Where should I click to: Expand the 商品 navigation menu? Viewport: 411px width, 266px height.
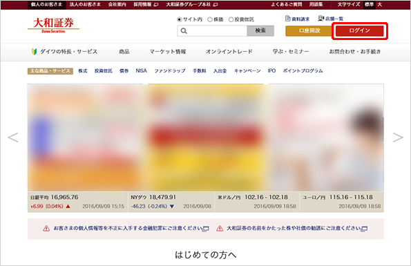click(x=124, y=52)
